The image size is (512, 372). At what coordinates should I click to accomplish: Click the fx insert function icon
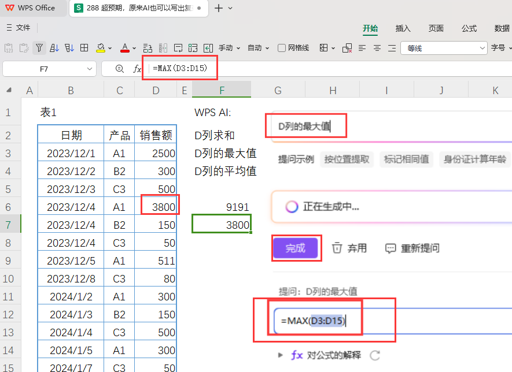[x=137, y=69]
